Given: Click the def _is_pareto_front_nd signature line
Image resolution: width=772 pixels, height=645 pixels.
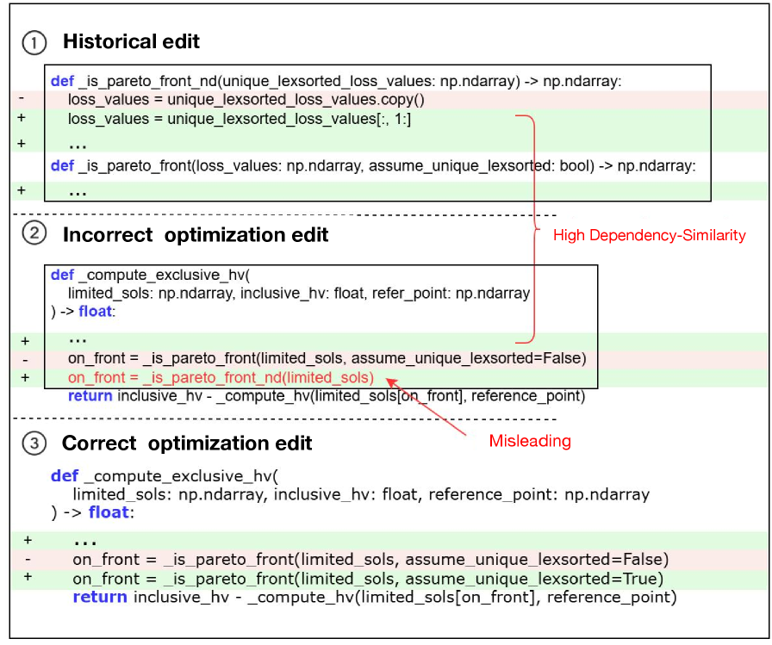Looking at the screenshot, I should [x=336, y=81].
